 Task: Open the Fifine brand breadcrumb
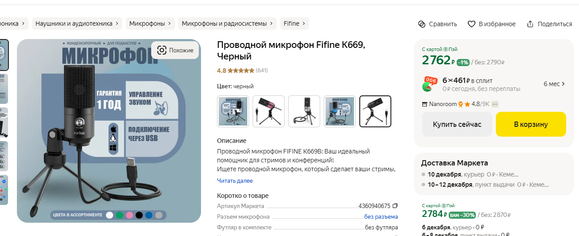(x=294, y=24)
